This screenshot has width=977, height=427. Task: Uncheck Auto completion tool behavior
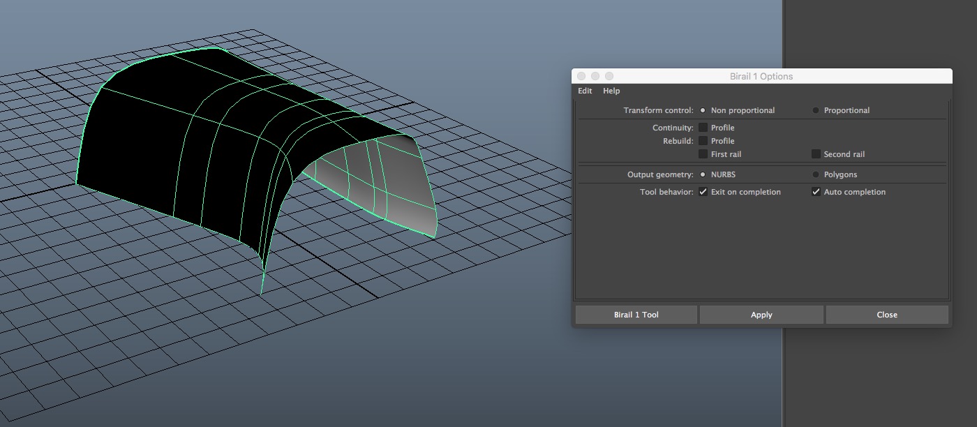pos(816,192)
